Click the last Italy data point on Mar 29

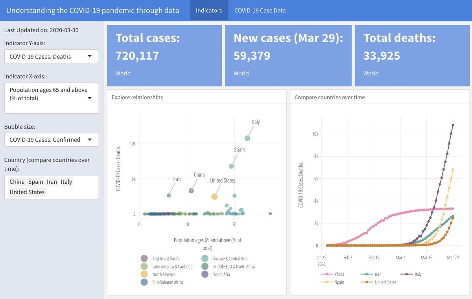pyautogui.click(x=453, y=125)
